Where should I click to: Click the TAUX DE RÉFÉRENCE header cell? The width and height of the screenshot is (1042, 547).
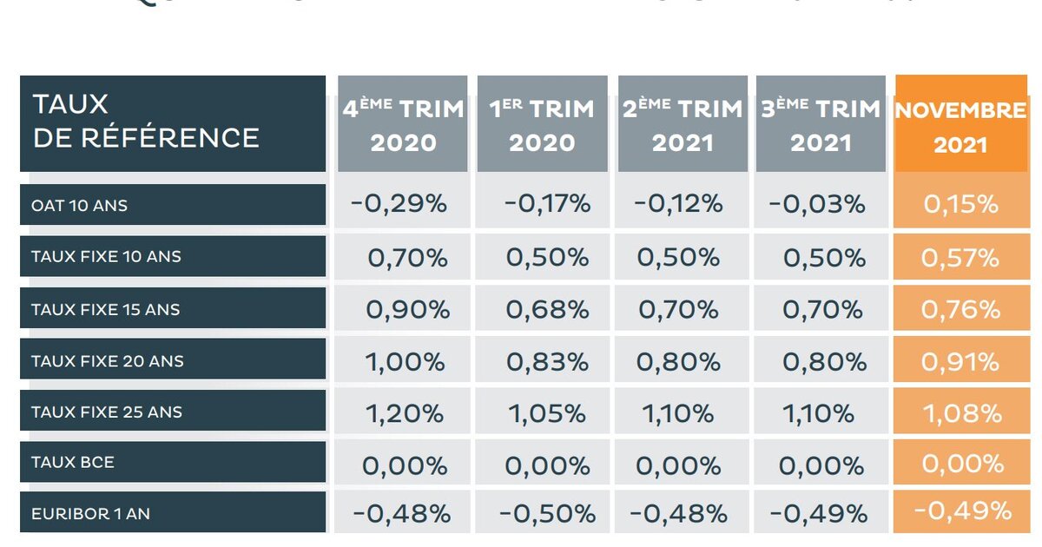[173, 123]
